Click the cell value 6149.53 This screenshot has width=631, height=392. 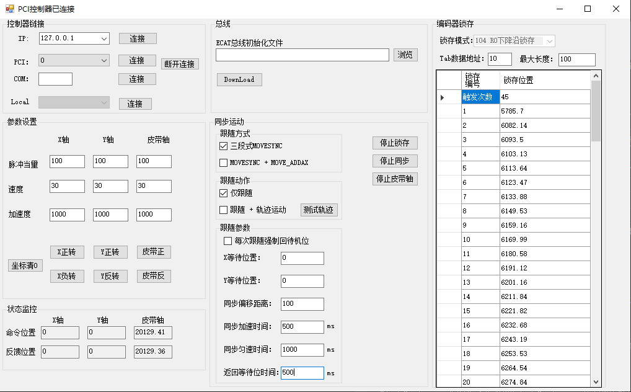point(545,211)
